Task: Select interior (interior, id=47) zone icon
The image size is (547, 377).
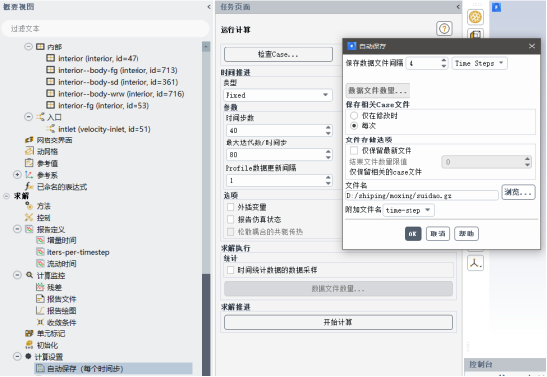Action: pos(50,58)
